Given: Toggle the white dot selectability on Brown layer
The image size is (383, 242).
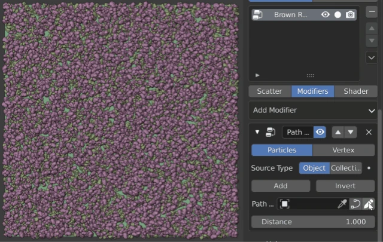Looking at the screenshot, I should (x=338, y=14).
